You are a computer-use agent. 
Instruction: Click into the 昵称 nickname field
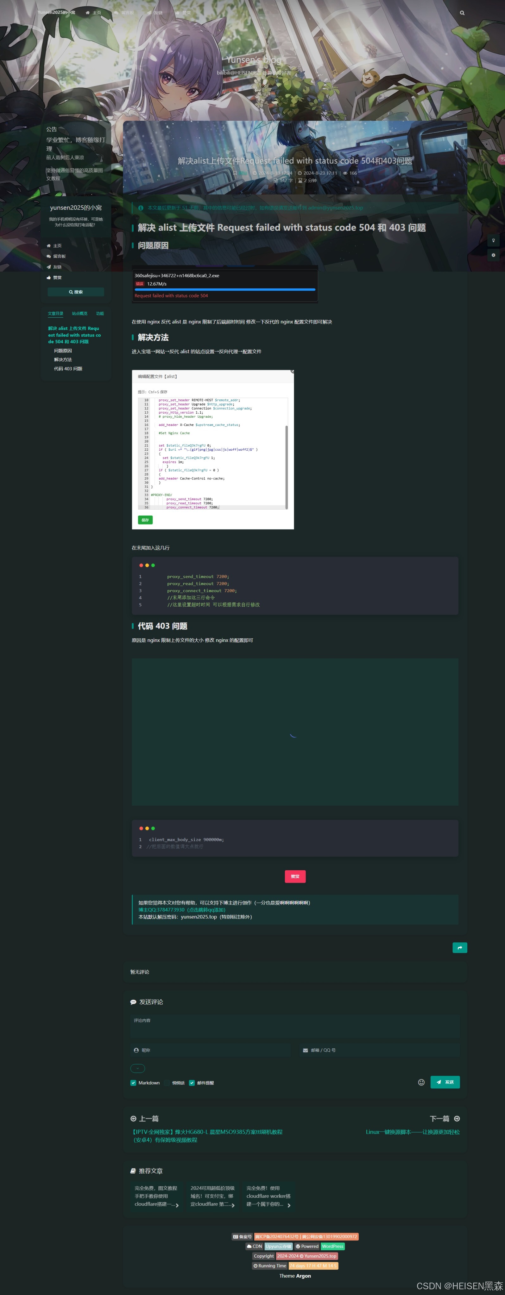pos(210,1050)
